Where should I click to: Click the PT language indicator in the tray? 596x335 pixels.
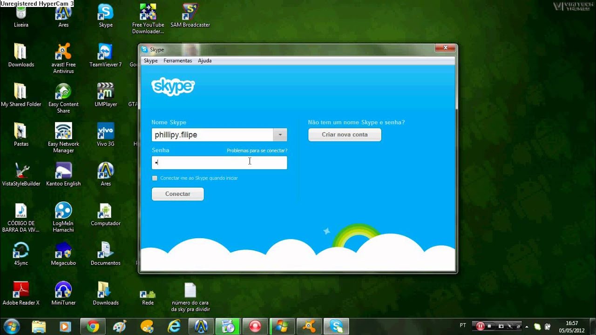point(463,325)
